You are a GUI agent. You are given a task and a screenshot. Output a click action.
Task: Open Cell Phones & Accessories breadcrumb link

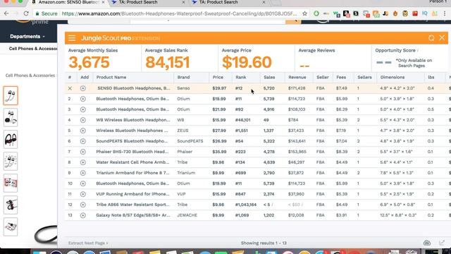[x=30, y=75]
